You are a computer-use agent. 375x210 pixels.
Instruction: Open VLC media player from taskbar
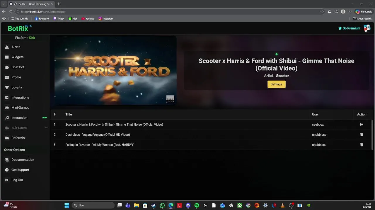tap(282, 205)
